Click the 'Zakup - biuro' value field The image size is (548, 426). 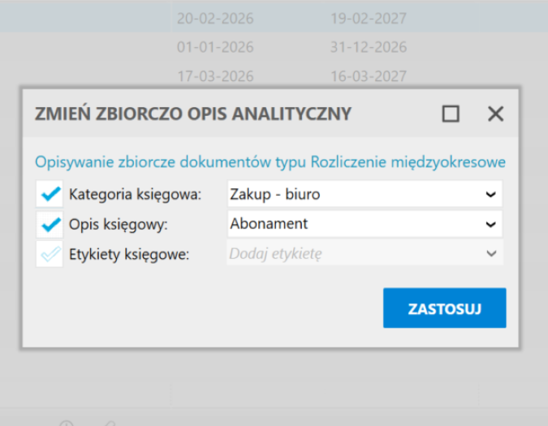(349, 195)
